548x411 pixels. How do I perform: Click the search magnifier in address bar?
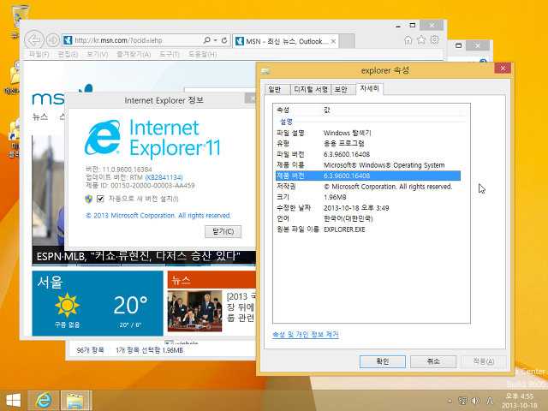point(206,40)
